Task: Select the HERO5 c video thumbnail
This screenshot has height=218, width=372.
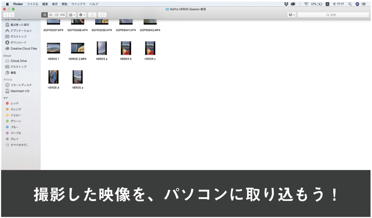Action: coord(150,48)
